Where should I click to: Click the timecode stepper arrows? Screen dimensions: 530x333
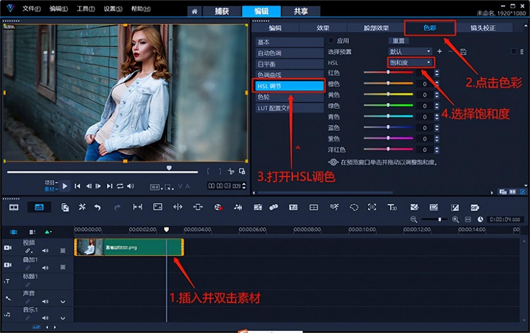pos(244,186)
